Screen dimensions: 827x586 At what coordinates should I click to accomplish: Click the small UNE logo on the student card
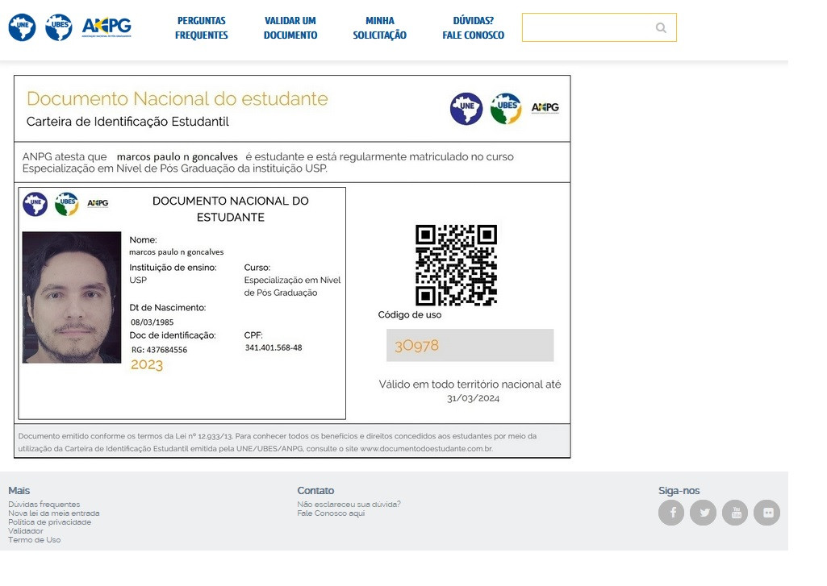pyautogui.click(x=35, y=204)
